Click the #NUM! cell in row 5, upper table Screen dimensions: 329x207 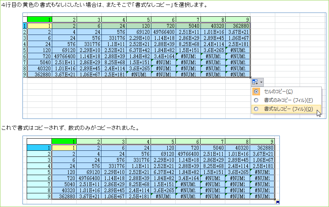[238, 50]
